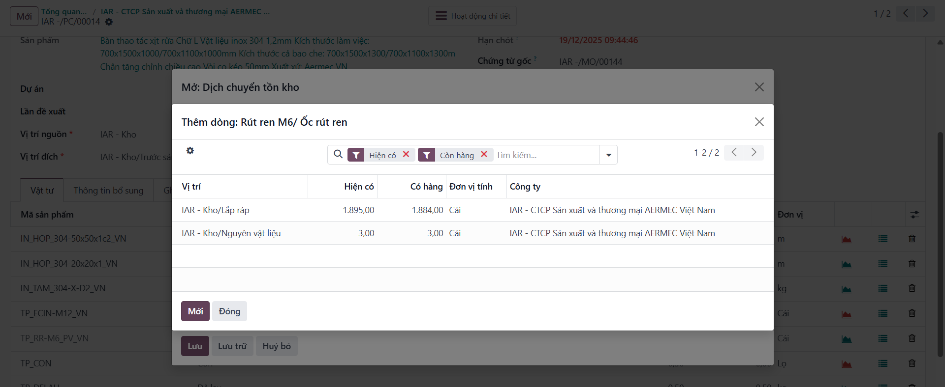The width and height of the screenshot is (945, 387).
Task: Switch to the 'Vật tư' tab
Action: click(x=42, y=190)
